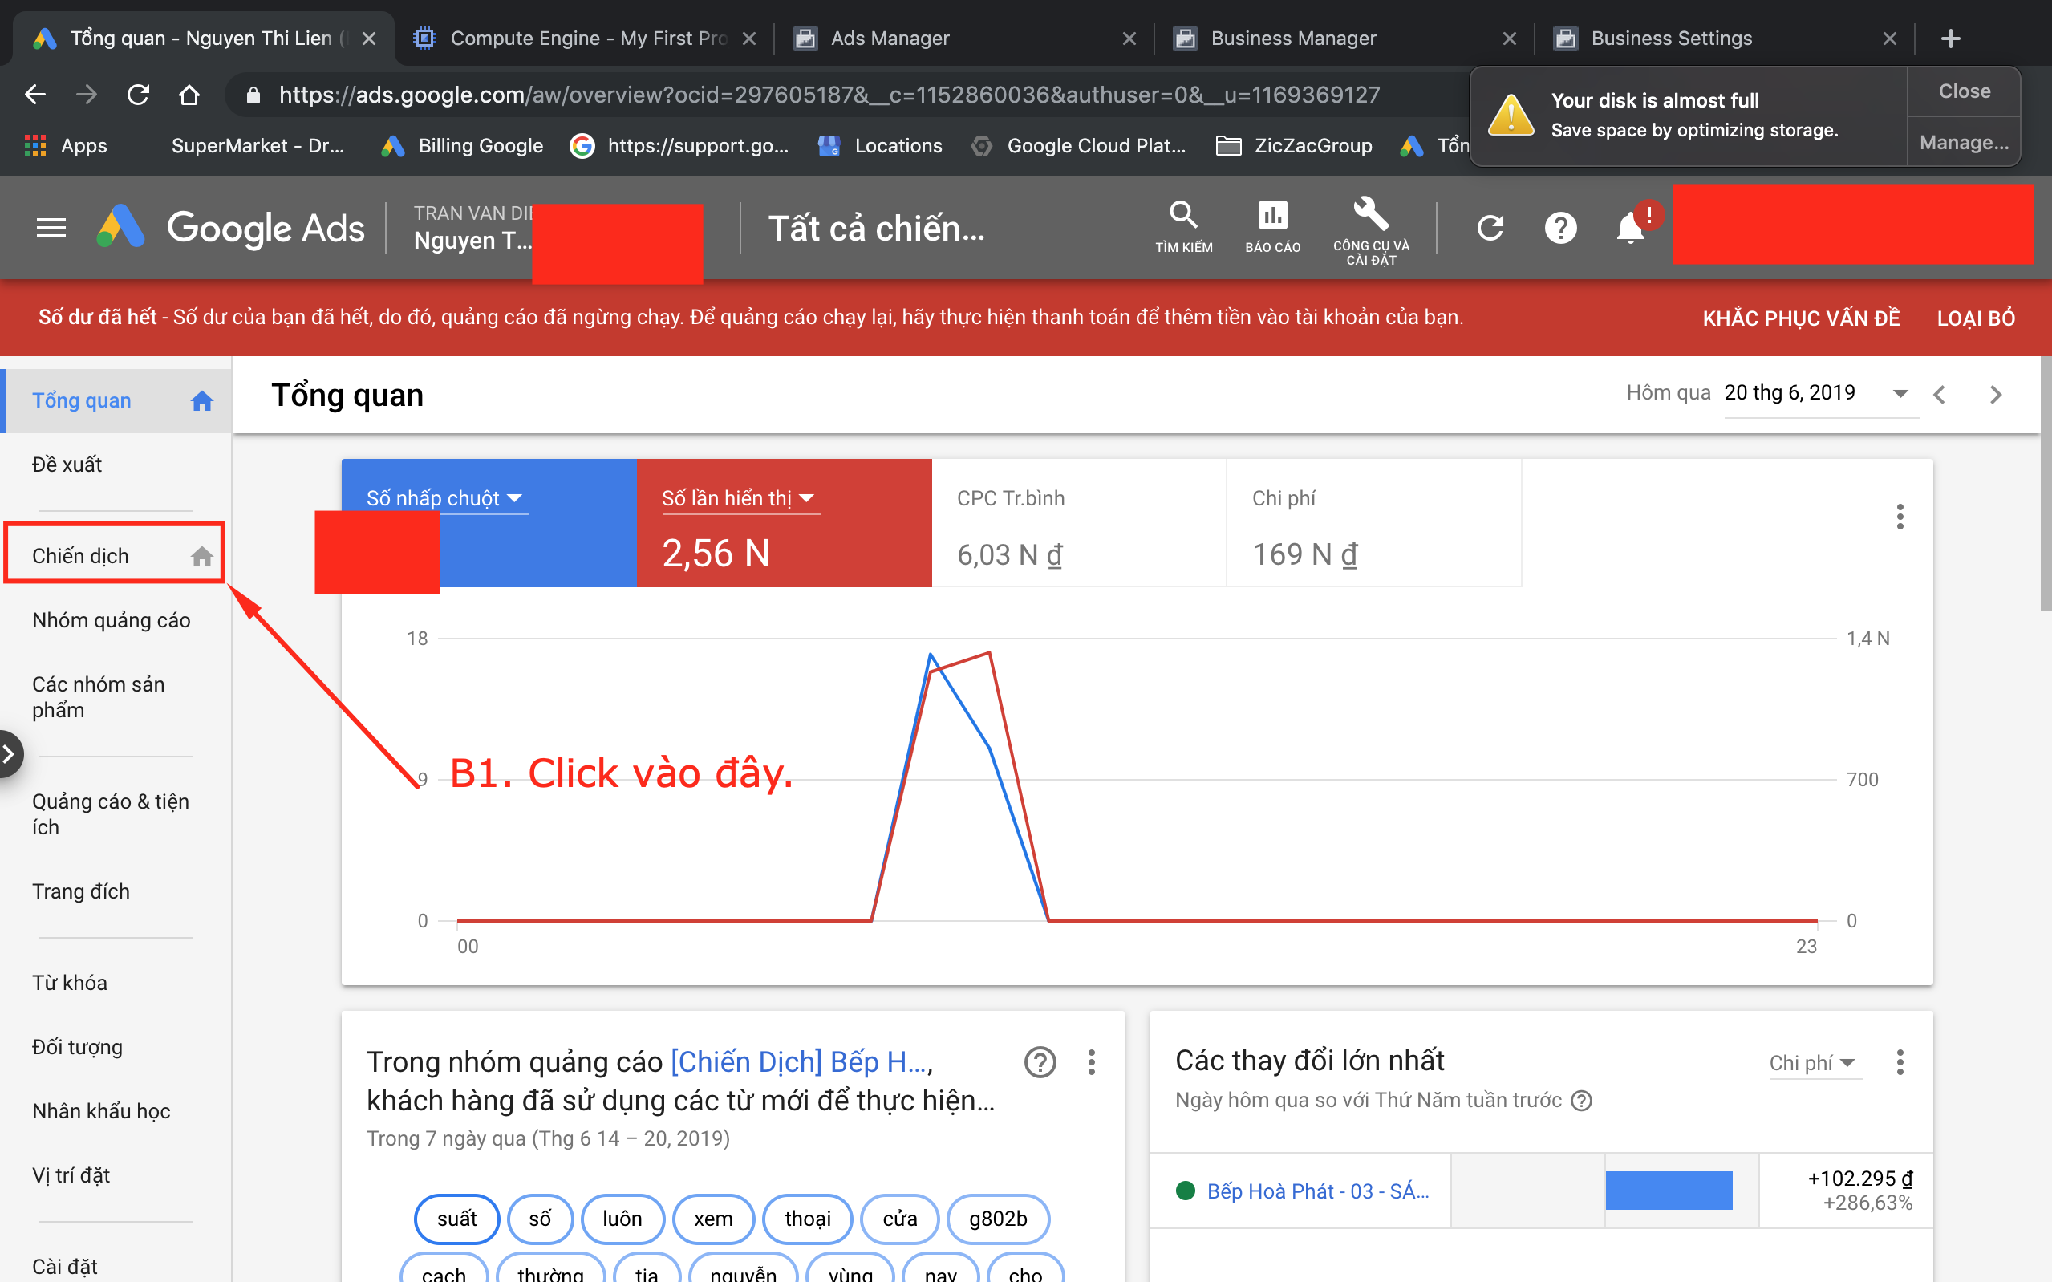Screen dimensions: 2052x1282
Task: Open the notifications bell
Action: click(1630, 228)
